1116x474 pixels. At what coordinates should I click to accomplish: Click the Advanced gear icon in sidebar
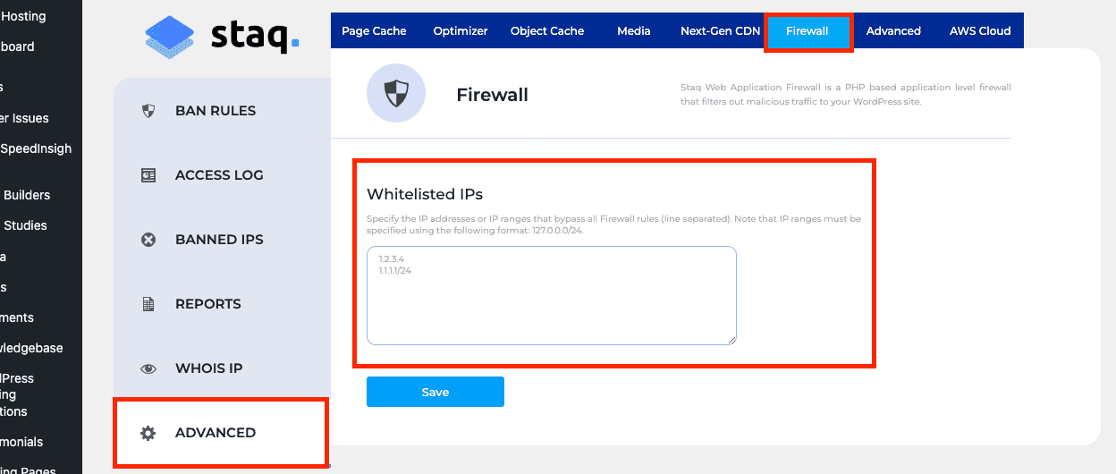click(149, 433)
